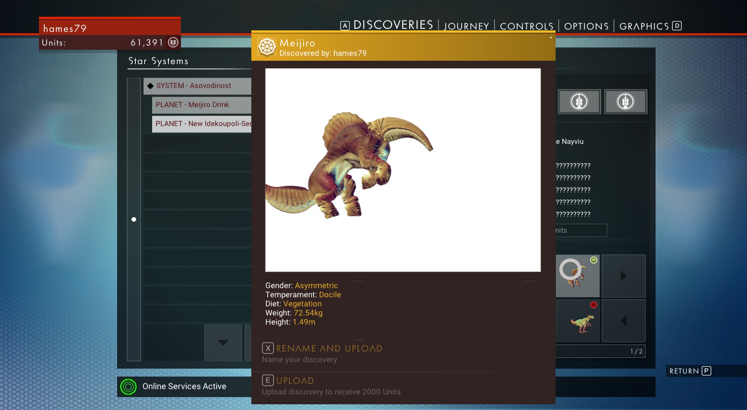Click the Temperament: Docile line
The width and height of the screenshot is (747, 410).
click(x=303, y=295)
